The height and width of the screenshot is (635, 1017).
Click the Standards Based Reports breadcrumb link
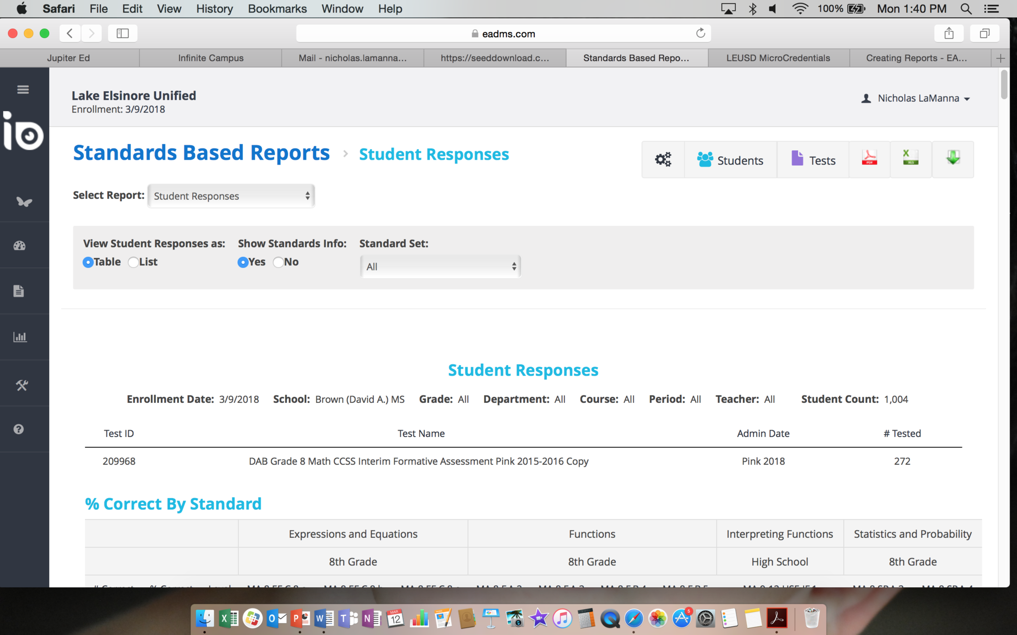click(201, 153)
